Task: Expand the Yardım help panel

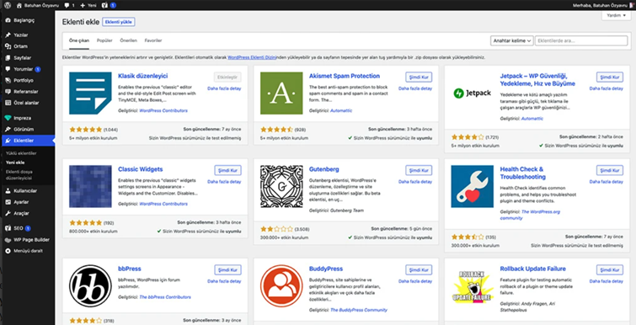Action: tap(616, 15)
